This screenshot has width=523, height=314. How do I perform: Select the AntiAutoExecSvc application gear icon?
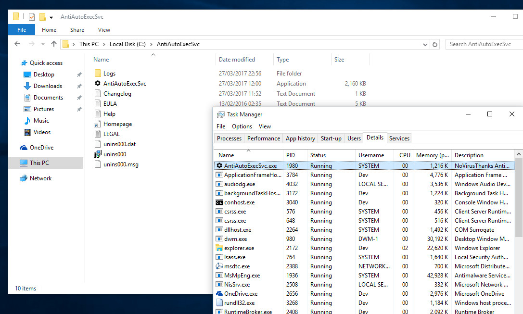point(98,83)
